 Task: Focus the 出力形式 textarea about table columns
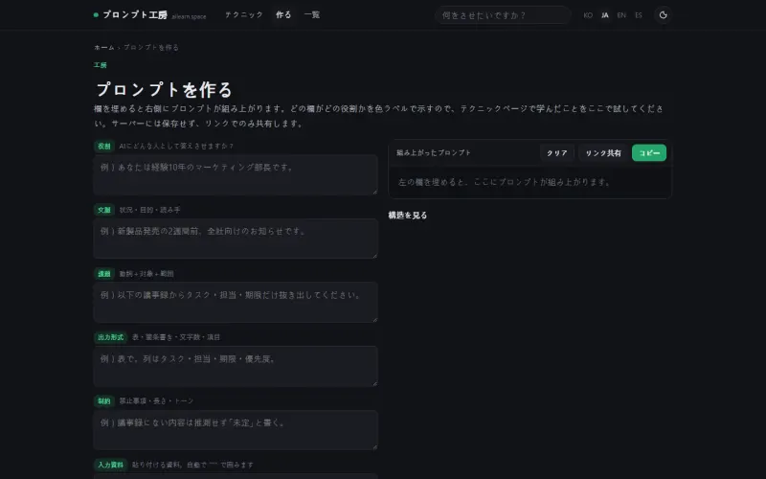(x=236, y=367)
